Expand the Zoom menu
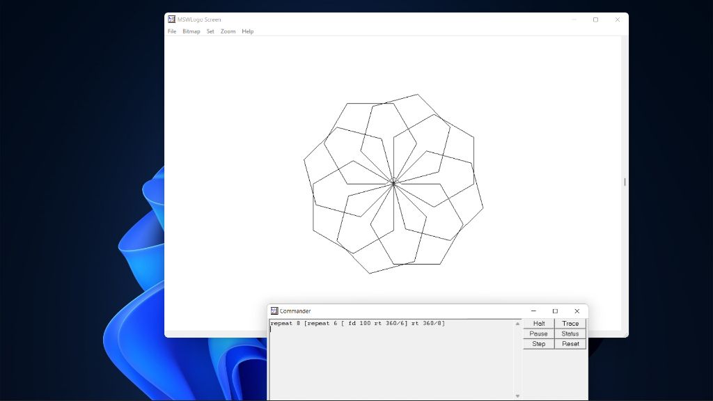 click(x=228, y=31)
